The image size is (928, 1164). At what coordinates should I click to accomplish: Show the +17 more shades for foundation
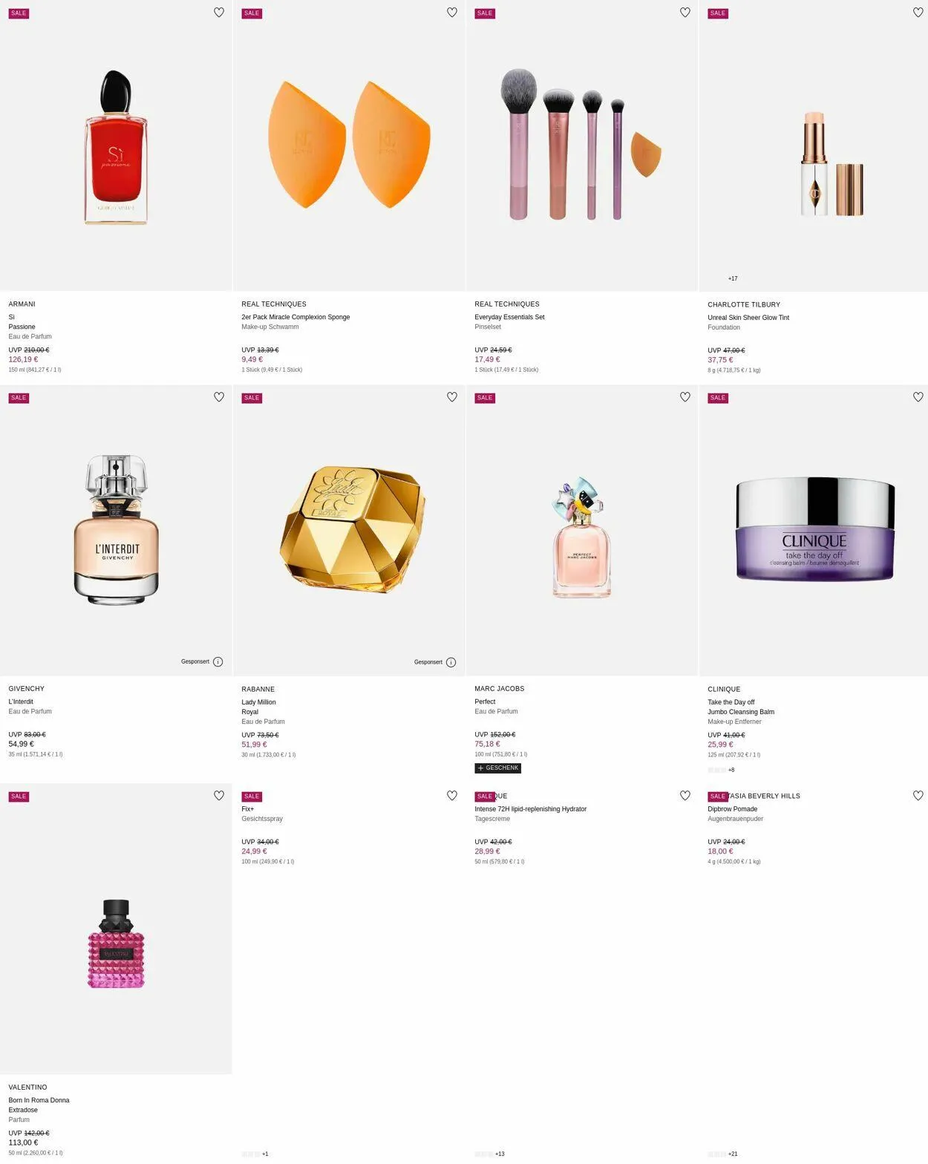click(x=733, y=278)
